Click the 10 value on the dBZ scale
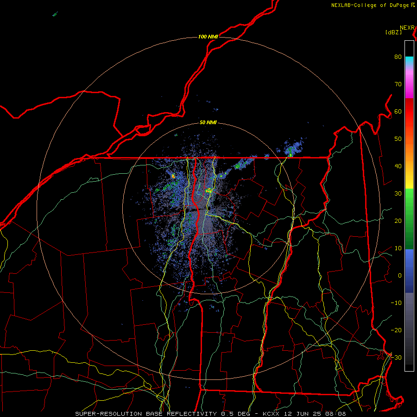 tap(398, 248)
